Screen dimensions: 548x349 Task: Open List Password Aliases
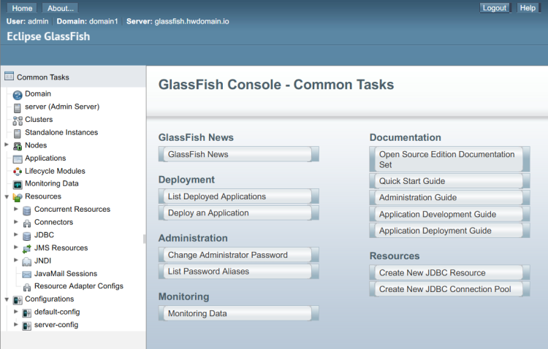pos(238,271)
